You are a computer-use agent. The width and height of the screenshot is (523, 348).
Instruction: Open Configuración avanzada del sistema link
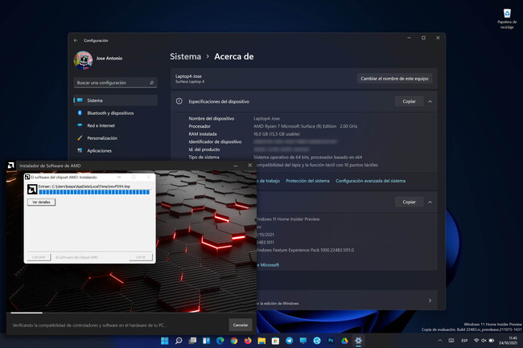point(371,181)
